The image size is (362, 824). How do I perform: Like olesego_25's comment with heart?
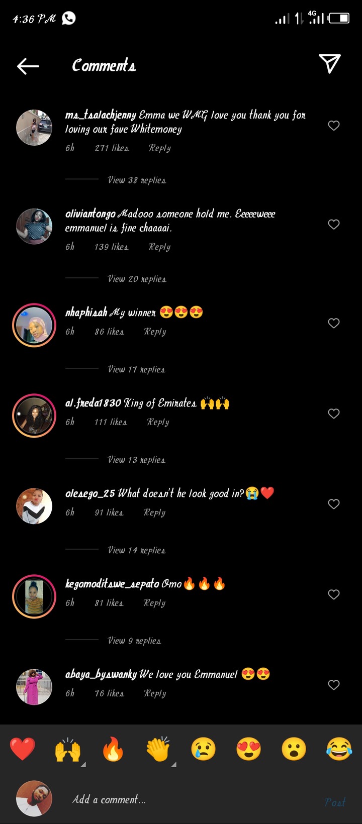point(334,504)
